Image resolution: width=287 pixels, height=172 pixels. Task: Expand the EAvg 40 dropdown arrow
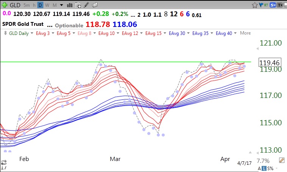pos(235,33)
